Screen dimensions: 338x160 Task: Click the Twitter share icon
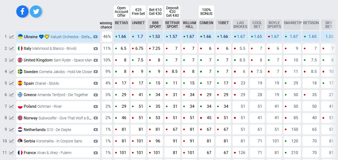[x=36, y=11]
